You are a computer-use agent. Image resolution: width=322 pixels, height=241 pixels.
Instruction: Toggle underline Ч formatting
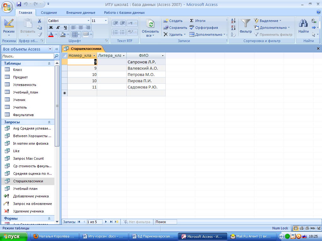point(65,28)
